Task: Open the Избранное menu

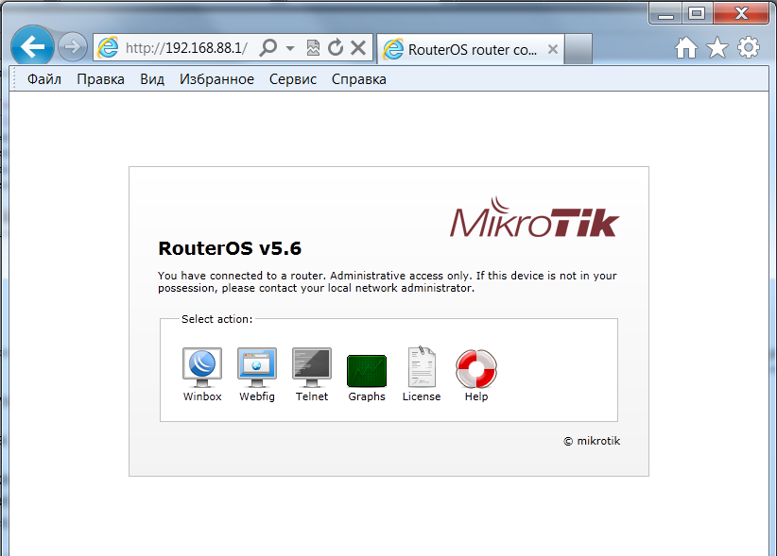Action: point(216,79)
